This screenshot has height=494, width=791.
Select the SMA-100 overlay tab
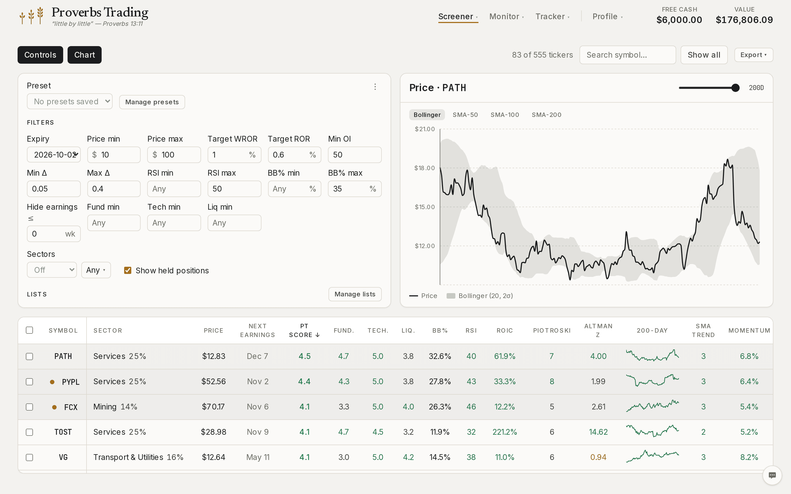[505, 115]
